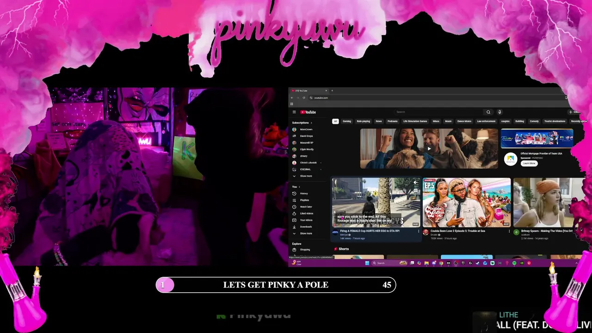Viewport: 592px width, 333px height.
Task: Select the All filter chip
Action: (335, 121)
